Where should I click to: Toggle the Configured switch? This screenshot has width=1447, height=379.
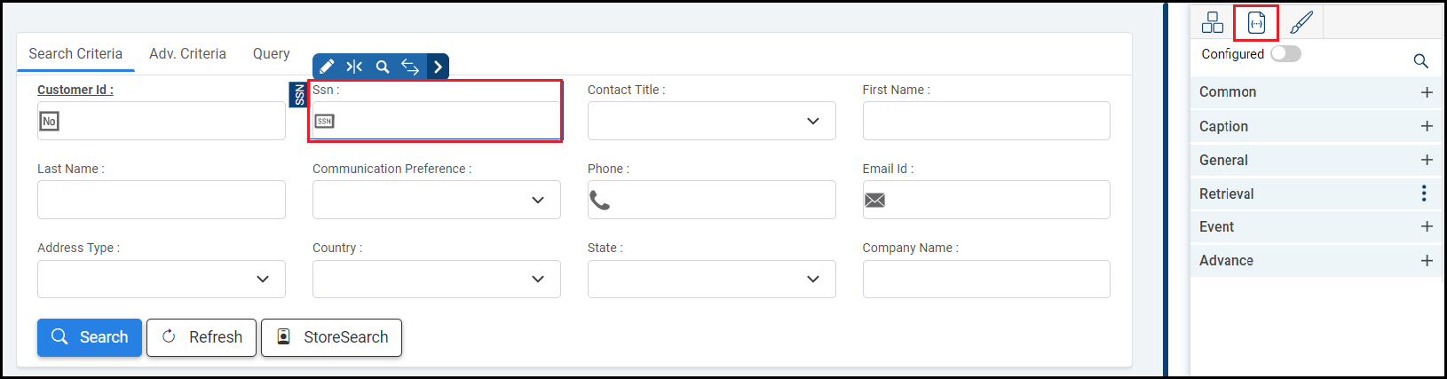(x=1285, y=54)
